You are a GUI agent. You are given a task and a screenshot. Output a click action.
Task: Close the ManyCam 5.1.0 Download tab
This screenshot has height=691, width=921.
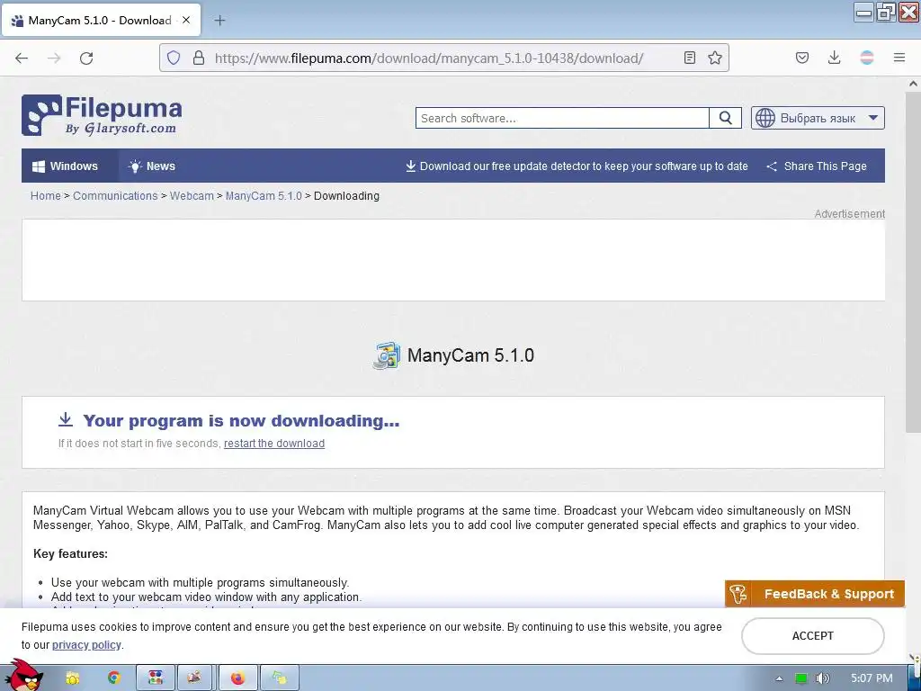[186, 20]
